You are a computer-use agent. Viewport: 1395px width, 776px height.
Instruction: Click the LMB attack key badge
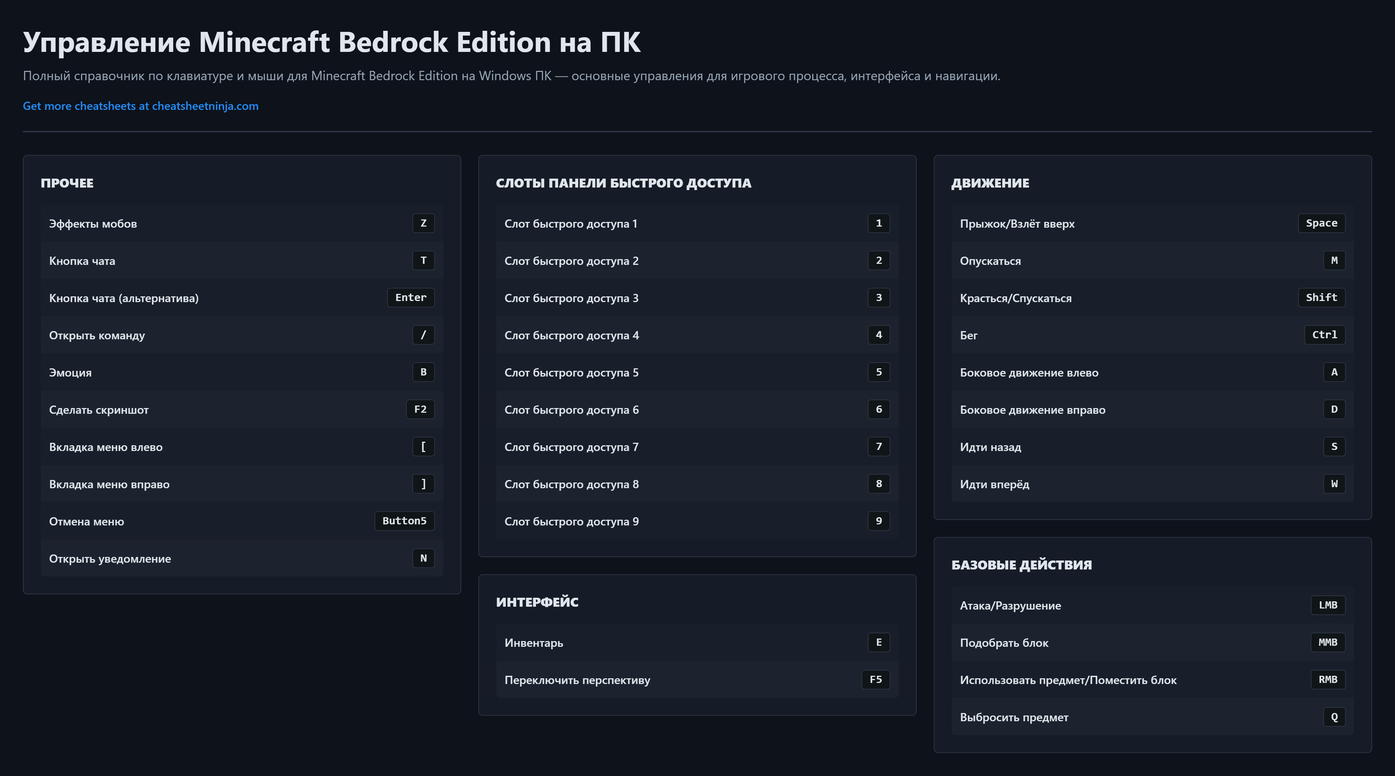click(1327, 605)
